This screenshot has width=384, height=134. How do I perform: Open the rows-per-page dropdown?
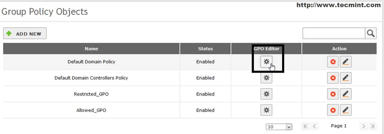click(x=279, y=127)
